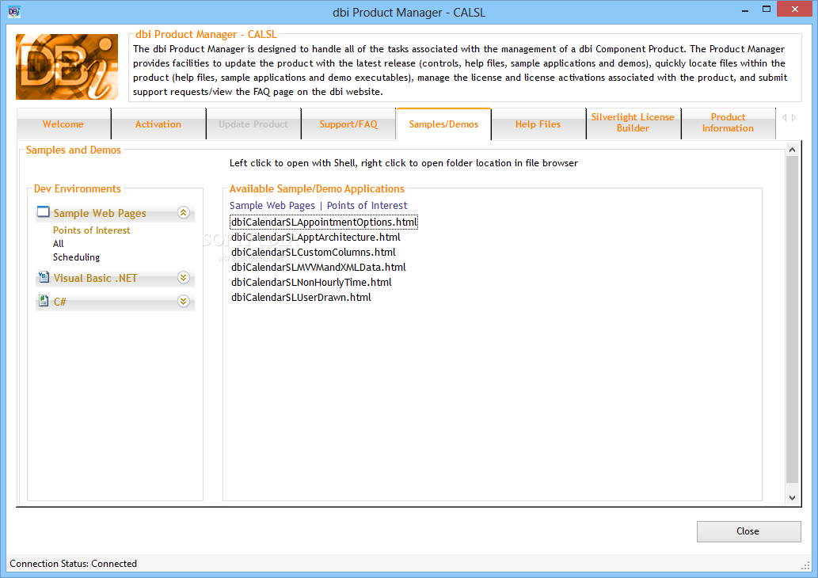Click the Sample Web Pages monitor icon
The width and height of the screenshot is (818, 578).
coord(44,211)
